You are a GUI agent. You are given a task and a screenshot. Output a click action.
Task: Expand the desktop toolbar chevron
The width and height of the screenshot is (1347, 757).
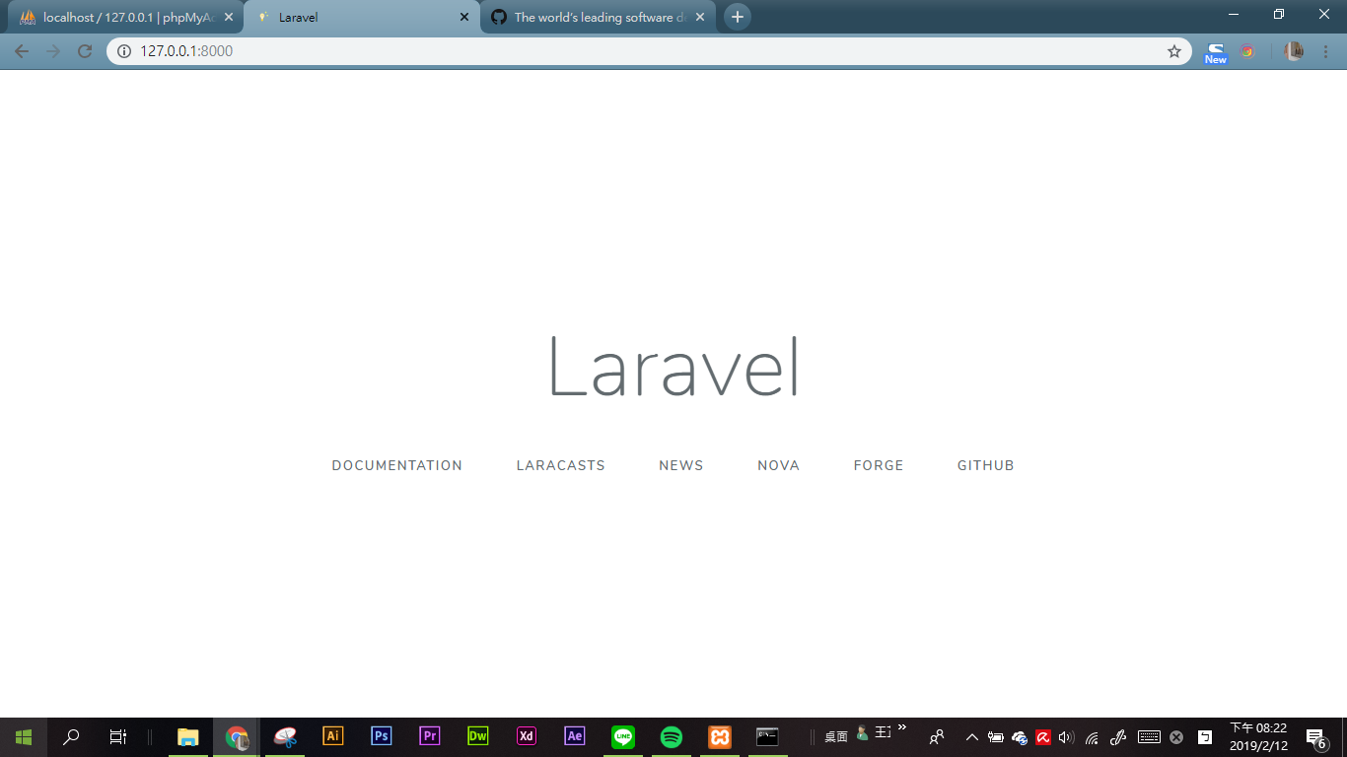pyautogui.click(x=902, y=728)
